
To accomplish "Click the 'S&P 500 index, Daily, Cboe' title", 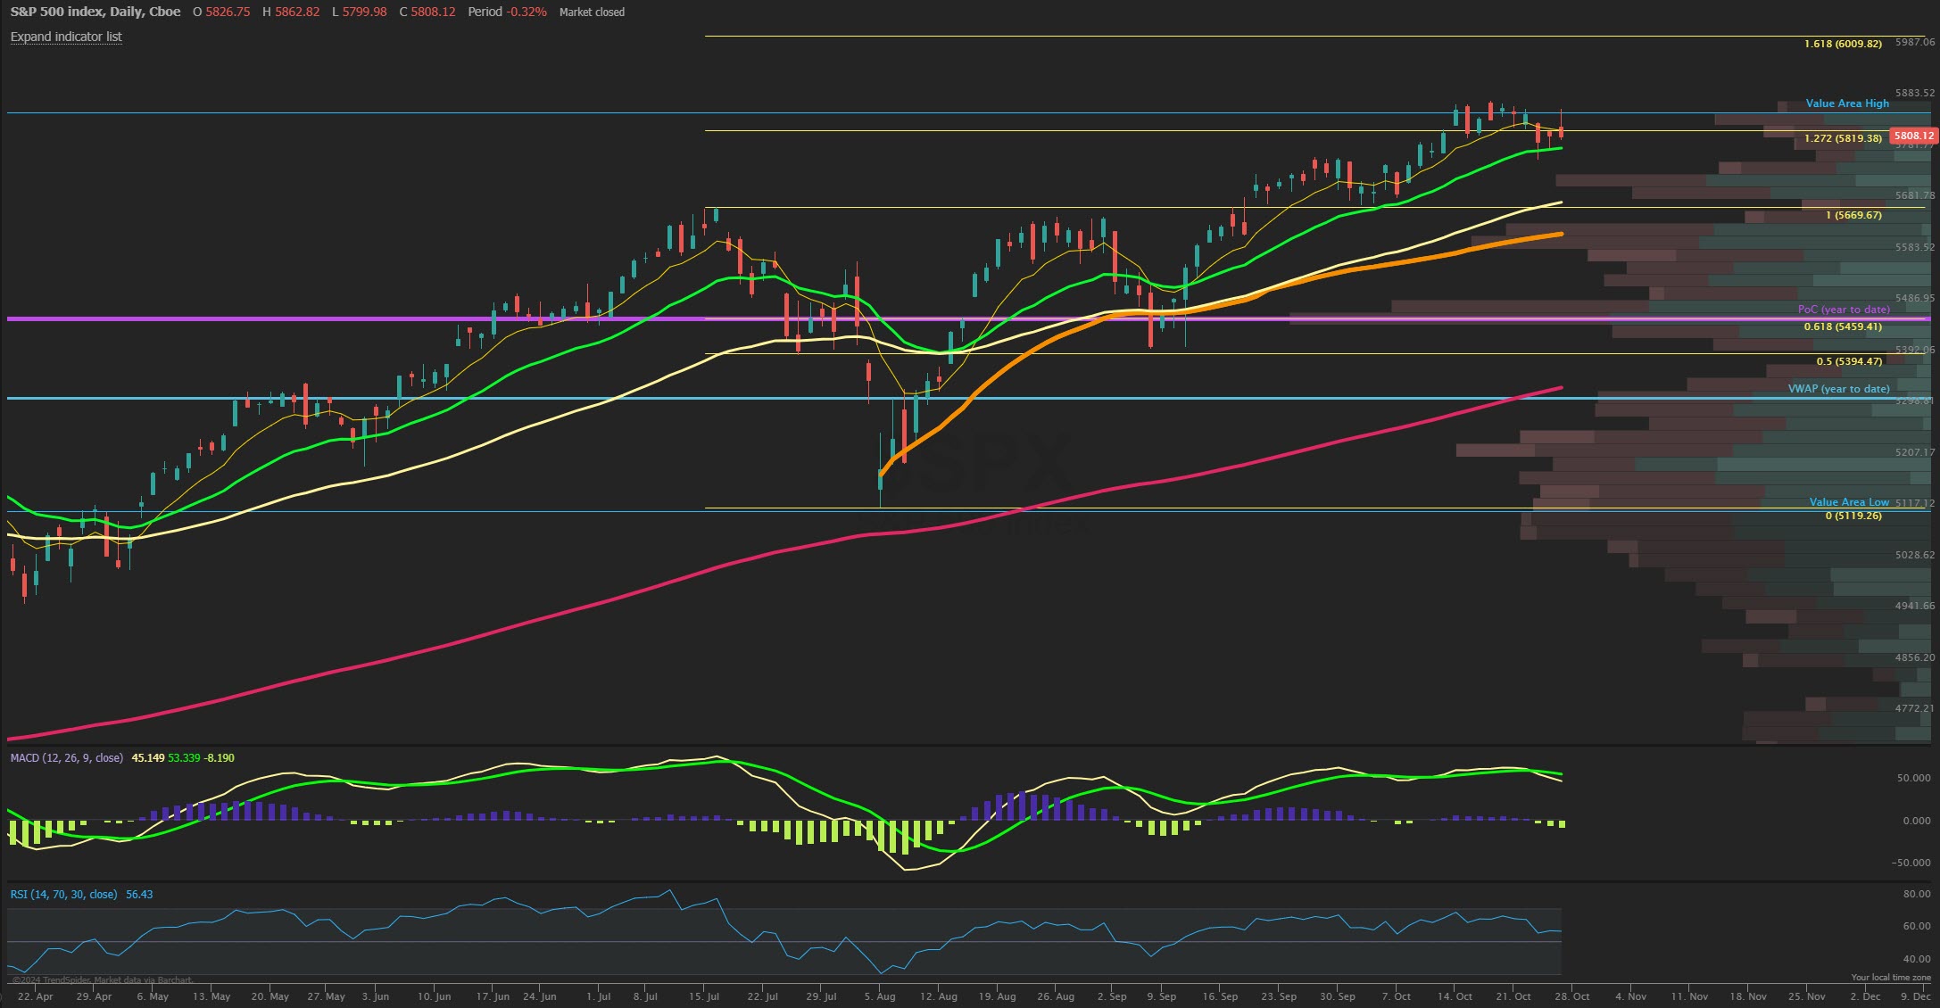I will [x=95, y=12].
